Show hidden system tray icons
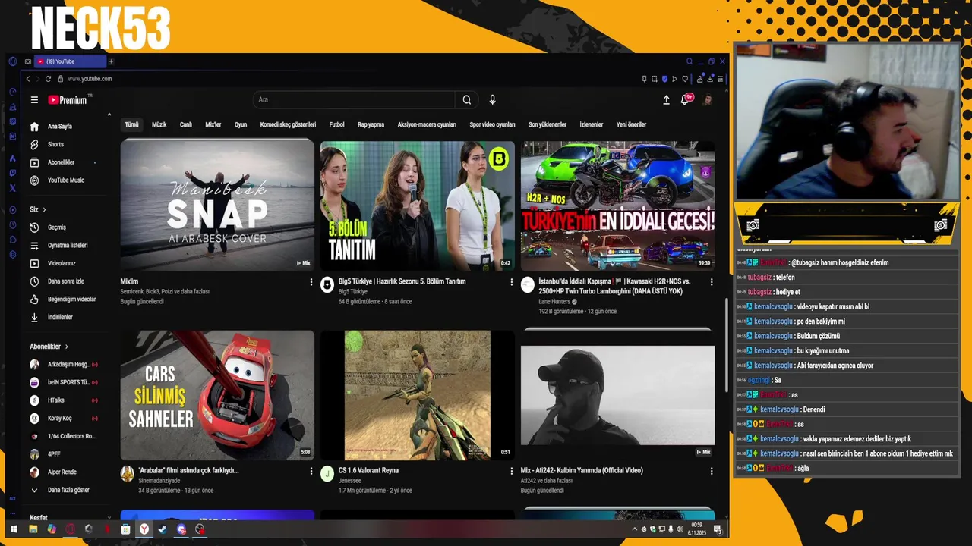Image resolution: width=972 pixels, height=546 pixels. click(x=635, y=529)
